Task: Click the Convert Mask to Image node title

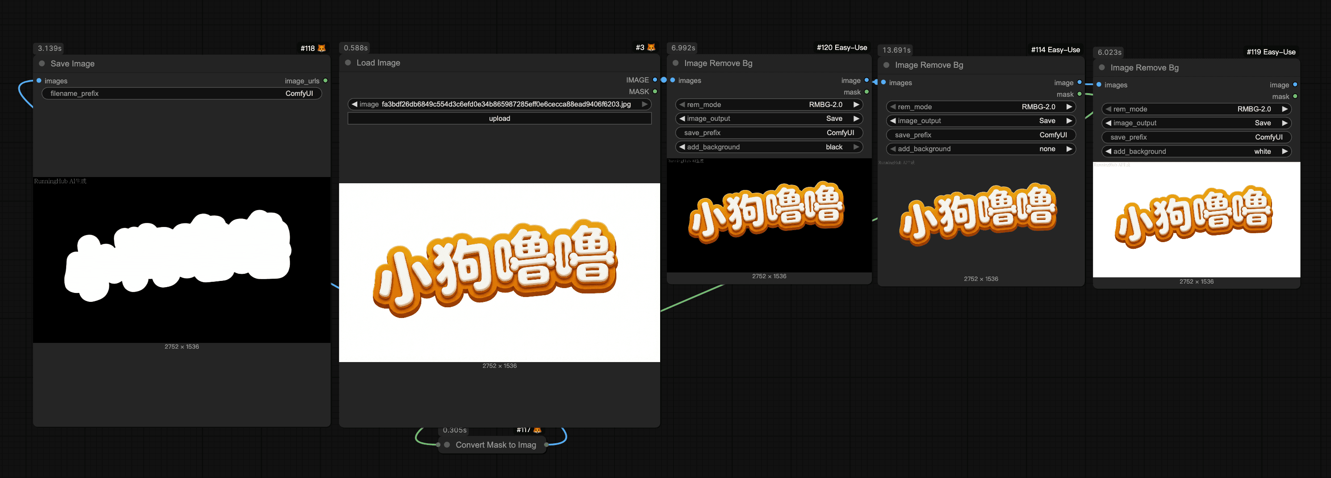Action: pyautogui.click(x=495, y=445)
